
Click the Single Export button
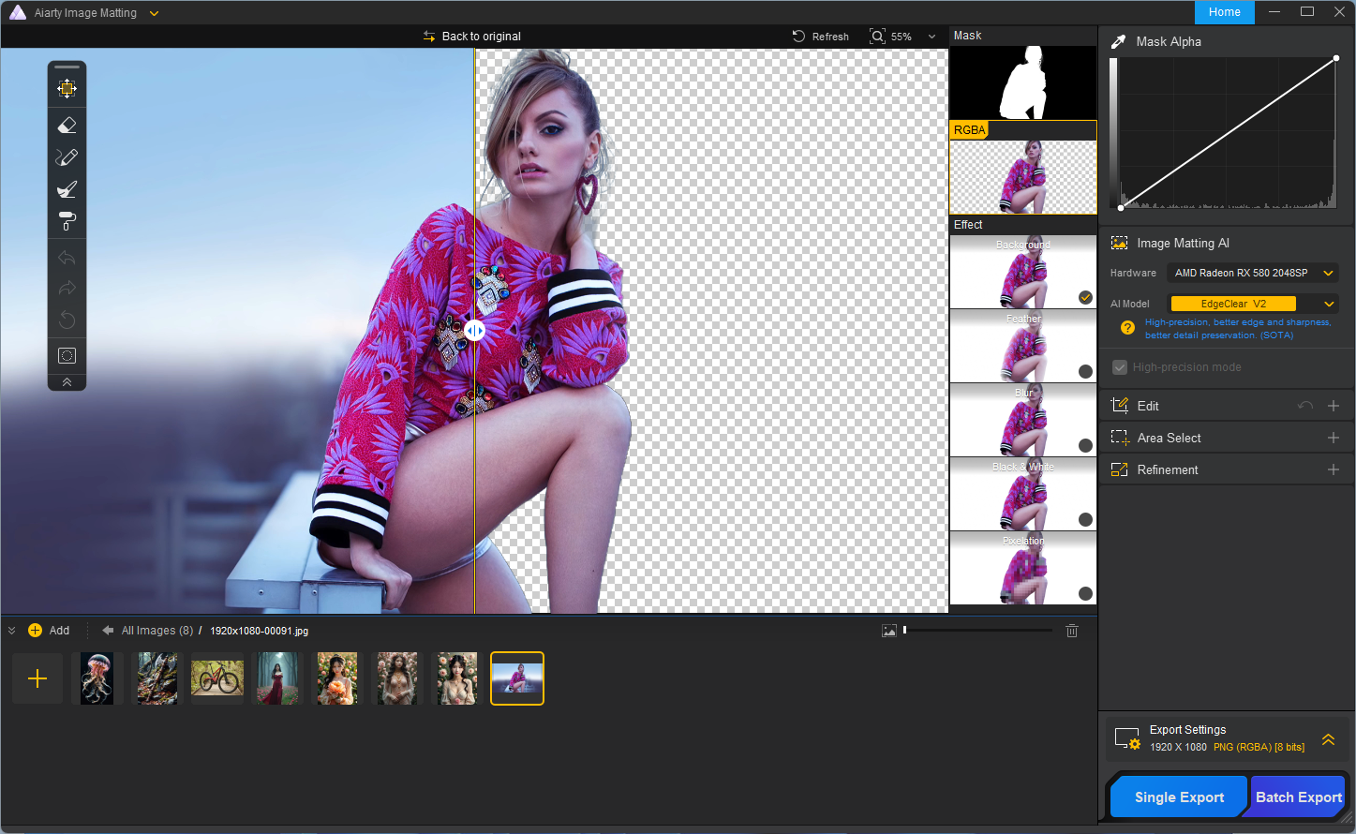coord(1179,797)
